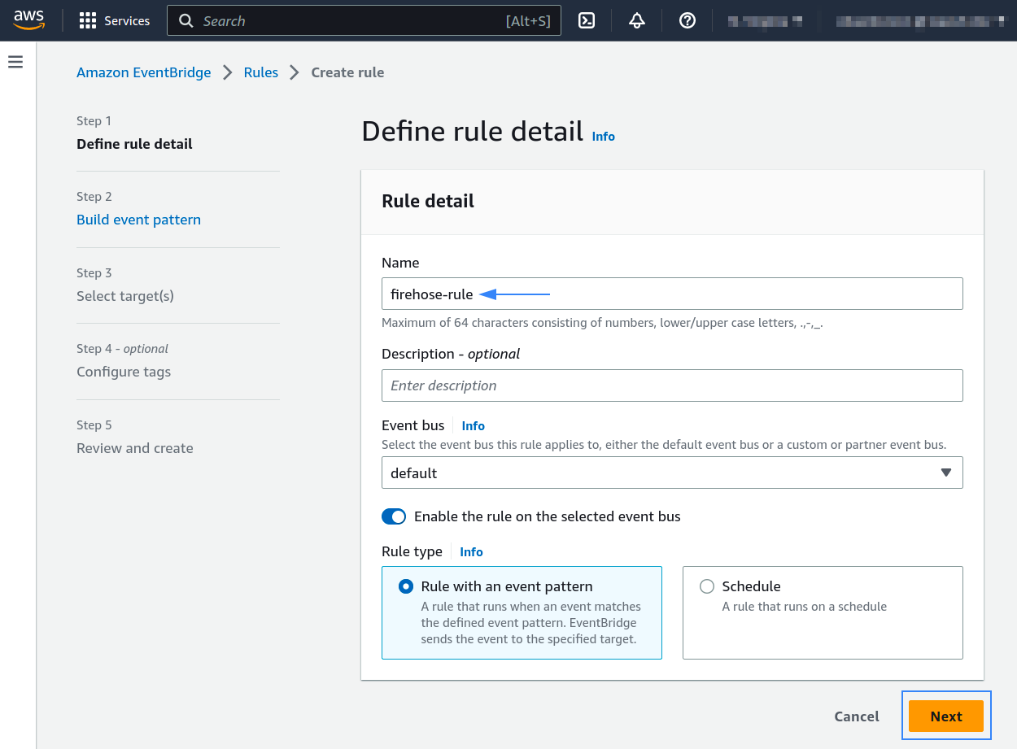Launch CloudShell from the top bar

(587, 21)
